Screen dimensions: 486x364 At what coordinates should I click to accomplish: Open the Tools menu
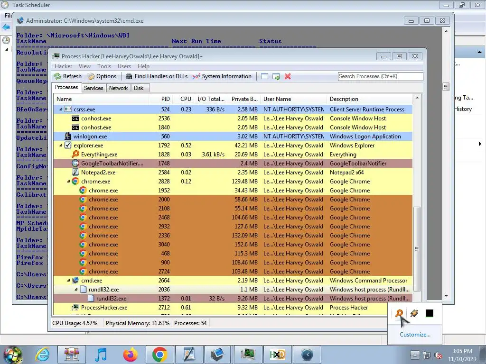pyautogui.click(x=104, y=66)
